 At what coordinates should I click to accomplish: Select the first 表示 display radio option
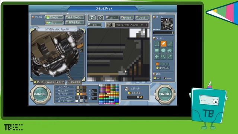coord(155,78)
